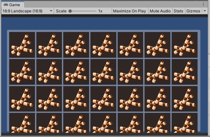Screen dimensions: 210x137
Task: Open the Gizmos dropdown arrow
Action: click(205, 11)
